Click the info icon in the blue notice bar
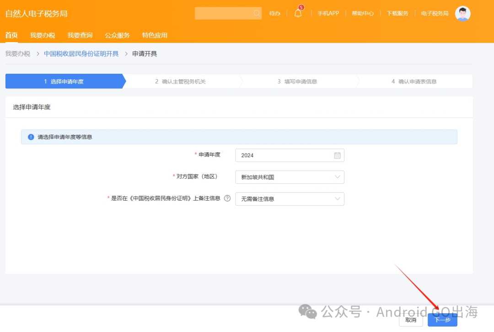The width and height of the screenshot is (494, 332). click(x=30, y=136)
